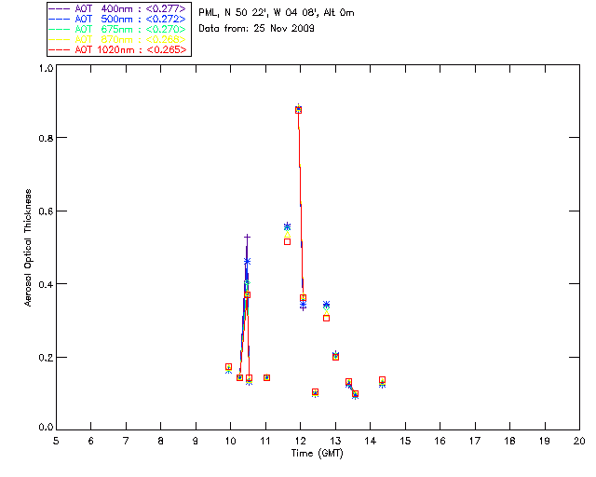Click the station text 'PML, N 50 22', W 04 08', Alt 0m'
This screenshot has width=596, height=477.
277,13
